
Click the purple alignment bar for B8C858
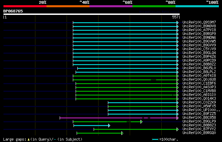[x=118, y=118]
